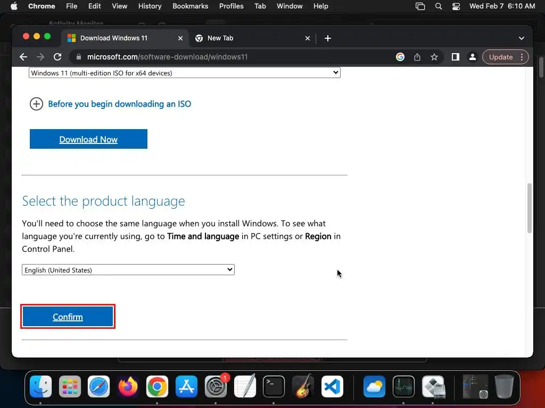Open System Settings from the Dock
The width and height of the screenshot is (545, 408).
pos(216,387)
